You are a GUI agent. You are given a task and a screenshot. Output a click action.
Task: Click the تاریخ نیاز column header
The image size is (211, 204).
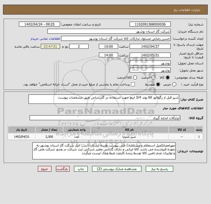(22, 130)
